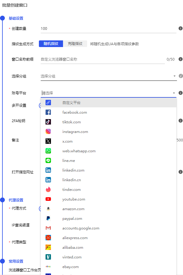Image resolution: width=183 pixels, height=275 pixels.
Task: Pick linkedin.com platform option
Action: click(x=109, y=170)
